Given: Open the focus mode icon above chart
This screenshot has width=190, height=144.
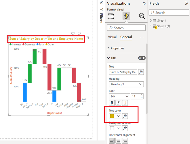Looking at the screenshot, I should [79, 34].
